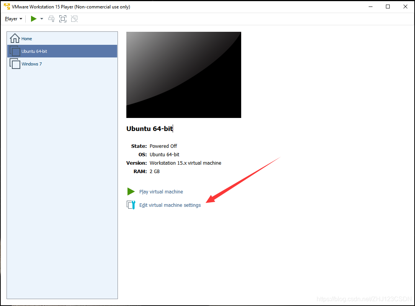415x306 pixels.
Task: Select Ubuntu 64-bit in the library
Action: (62, 51)
